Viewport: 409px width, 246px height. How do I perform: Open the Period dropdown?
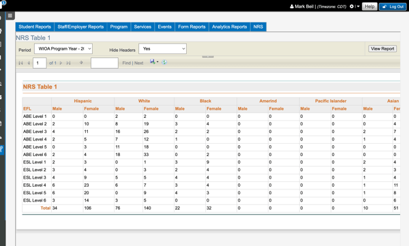[x=63, y=49]
